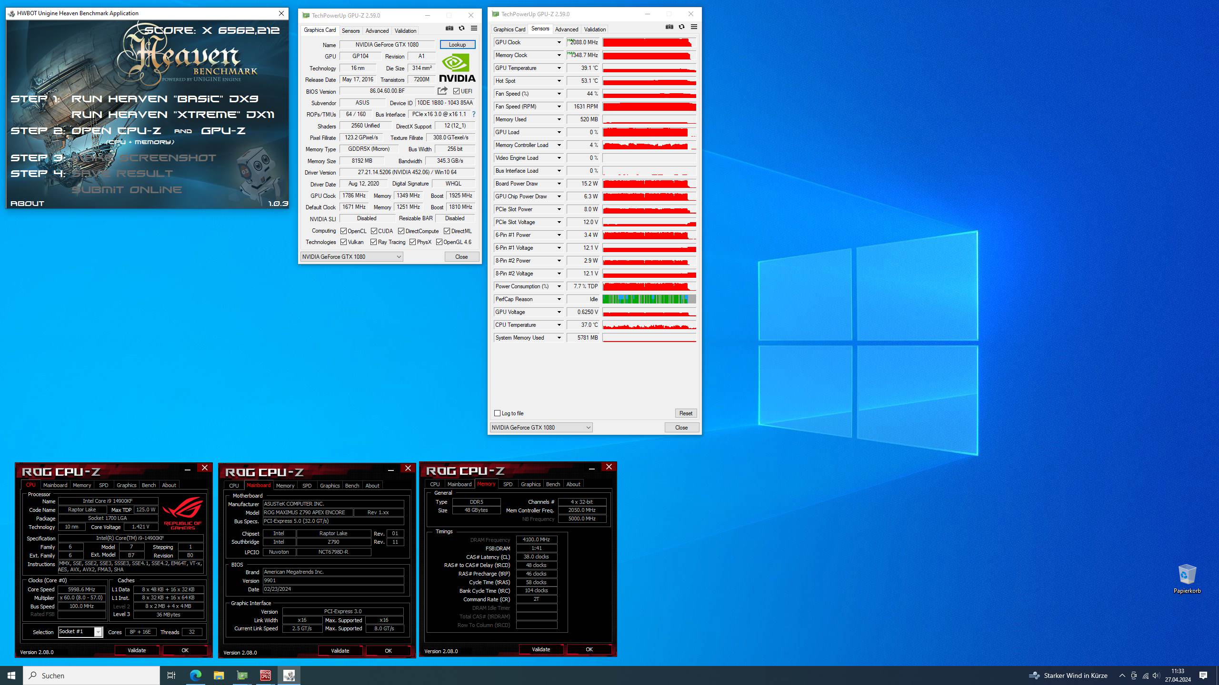Click the screenshot camera icon in GPU-Z Graphics Card window
The image size is (1219, 685).
coord(449,29)
